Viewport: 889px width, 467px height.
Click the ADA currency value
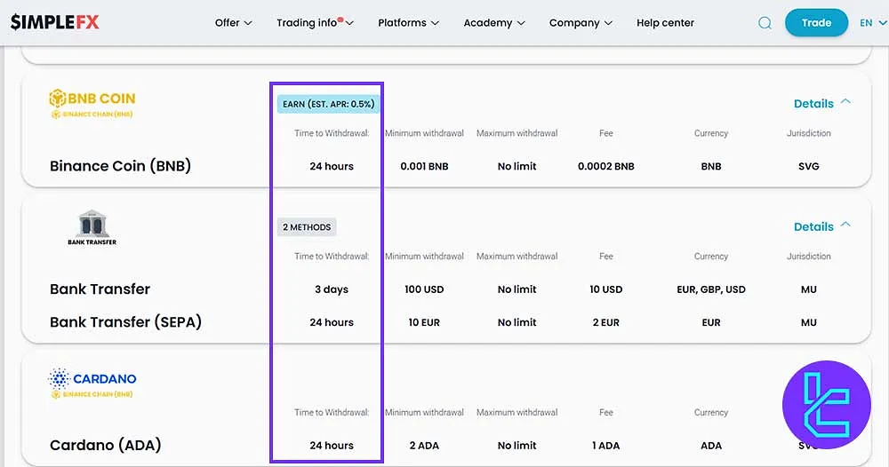(x=711, y=446)
